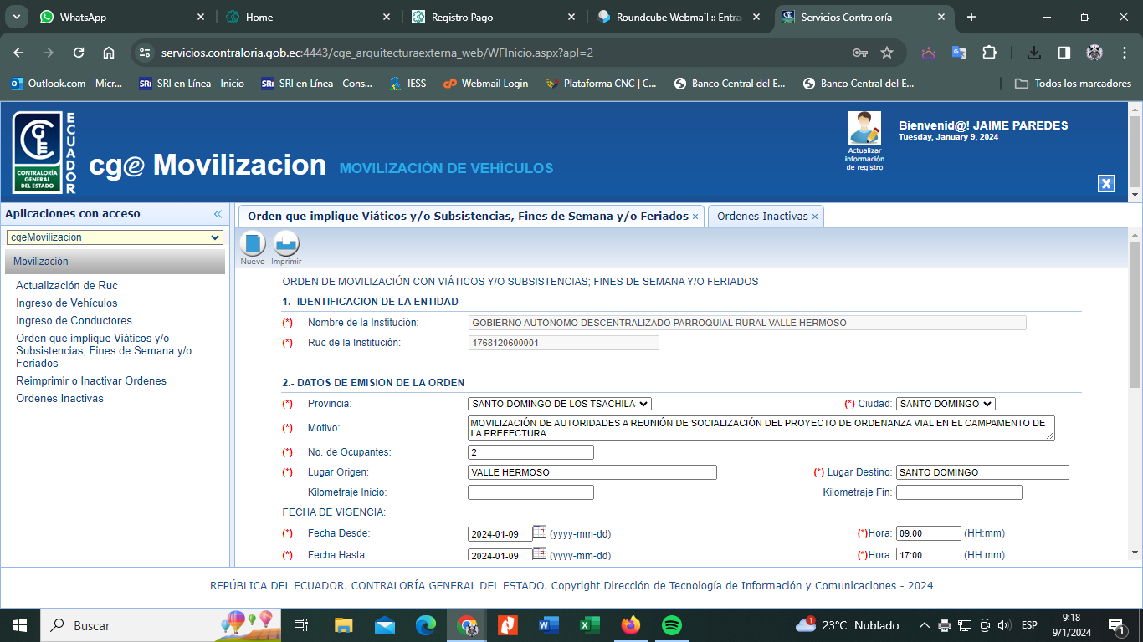Switch to Roundcube Webmail browser tab
Screen dimensions: 1143x642
coord(678,17)
